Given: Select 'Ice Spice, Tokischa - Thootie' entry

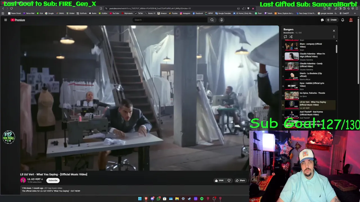Looking at the screenshot, I should click(x=309, y=95).
